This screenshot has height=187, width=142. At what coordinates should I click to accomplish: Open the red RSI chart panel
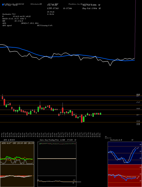coord(125,176)
